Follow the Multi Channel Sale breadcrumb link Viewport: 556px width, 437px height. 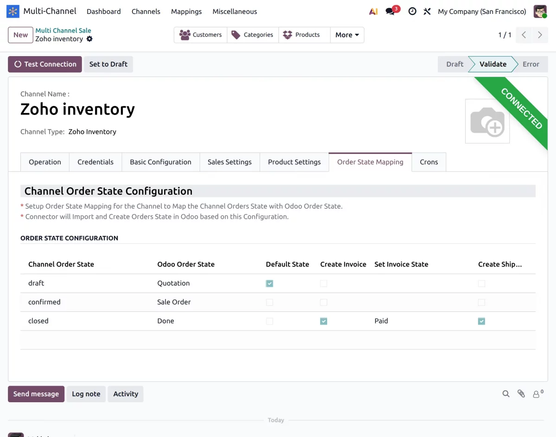pyautogui.click(x=63, y=31)
